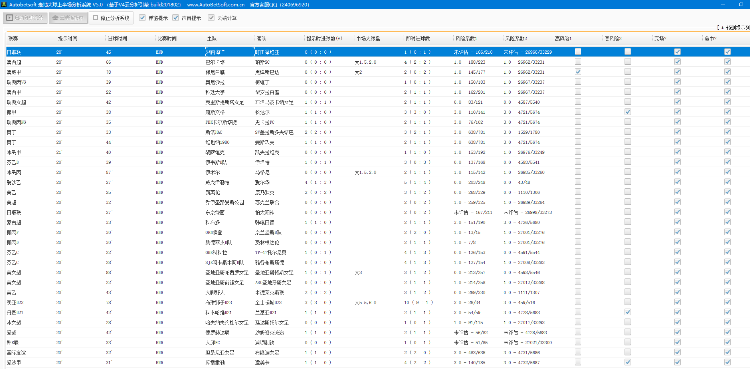Image resolution: width=750 pixels, height=369 pixels.
Task: Toggle the 云端计算 cloud computing checkbox
Action: click(x=211, y=18)
